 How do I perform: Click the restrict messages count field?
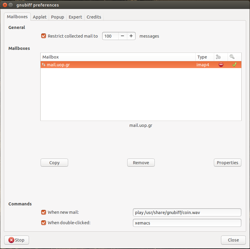pyautogui.click(x=110, y=36)
